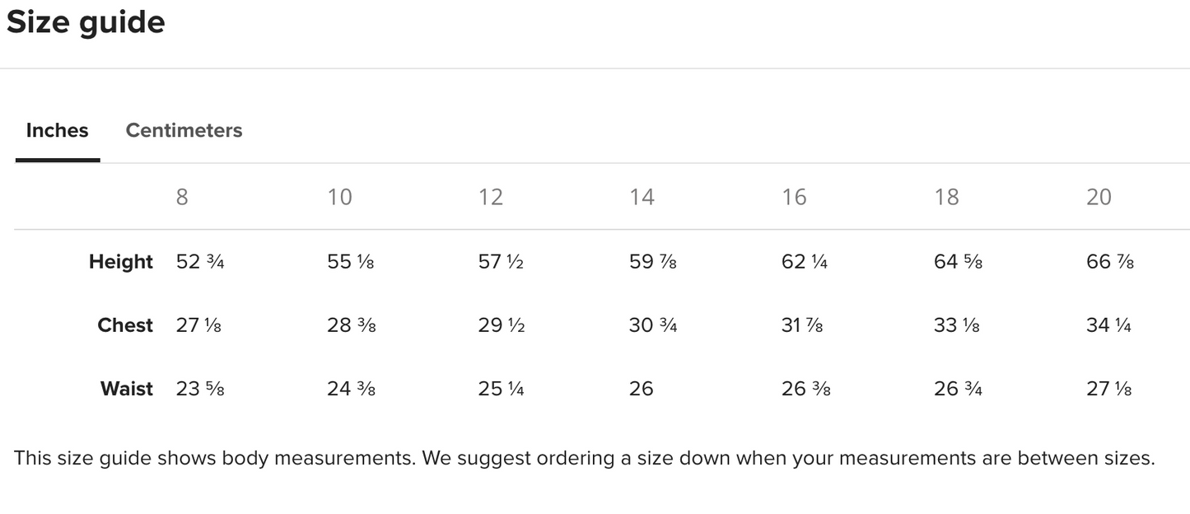Click the size 16 column header

click(x=794, y=197)
